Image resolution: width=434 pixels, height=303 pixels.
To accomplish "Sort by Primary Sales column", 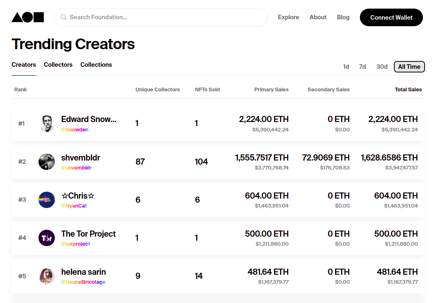I will pos(271,89).
